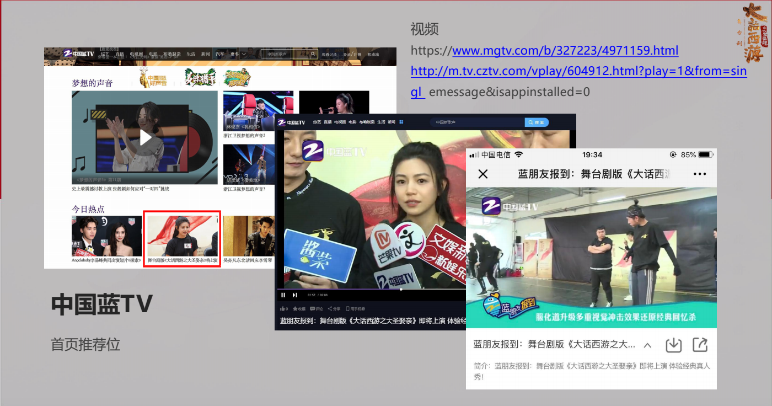Open 汽车 in homepage top navigation
Image resolution: width=772 pixels, height=406 pixels.
220,54
